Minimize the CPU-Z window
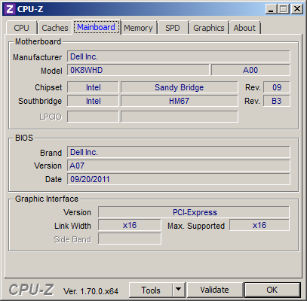Viewport: 307px width, 301px height. click(x=271, y=10)
